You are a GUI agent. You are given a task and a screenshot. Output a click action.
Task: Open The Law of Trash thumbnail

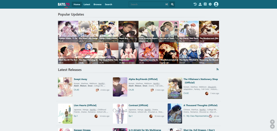[x=169, y=32]
